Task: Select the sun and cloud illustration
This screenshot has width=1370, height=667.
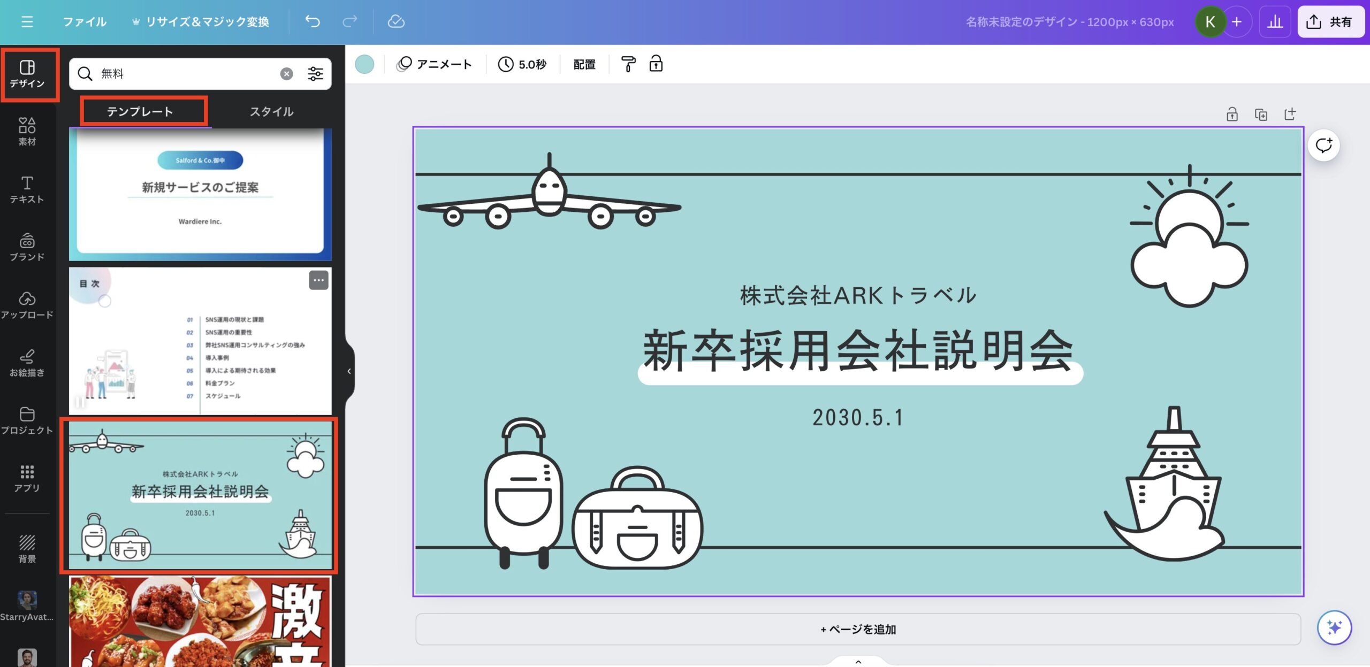Action: [1189, 235]
